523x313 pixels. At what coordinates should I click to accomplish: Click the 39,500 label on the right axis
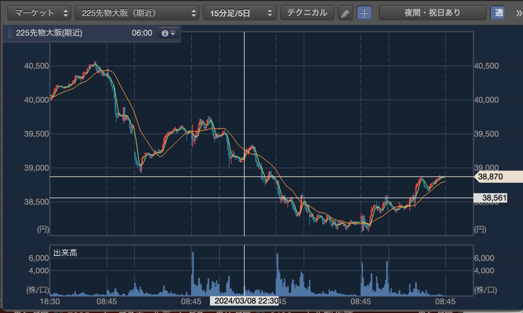tap(486, 134)
